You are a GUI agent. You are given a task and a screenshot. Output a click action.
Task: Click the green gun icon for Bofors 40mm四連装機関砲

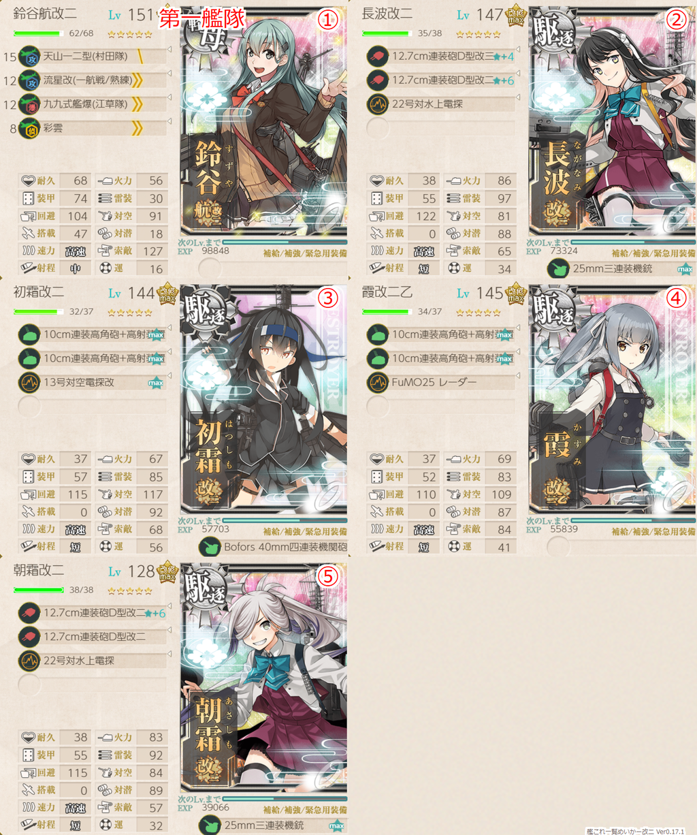(210, 547)
